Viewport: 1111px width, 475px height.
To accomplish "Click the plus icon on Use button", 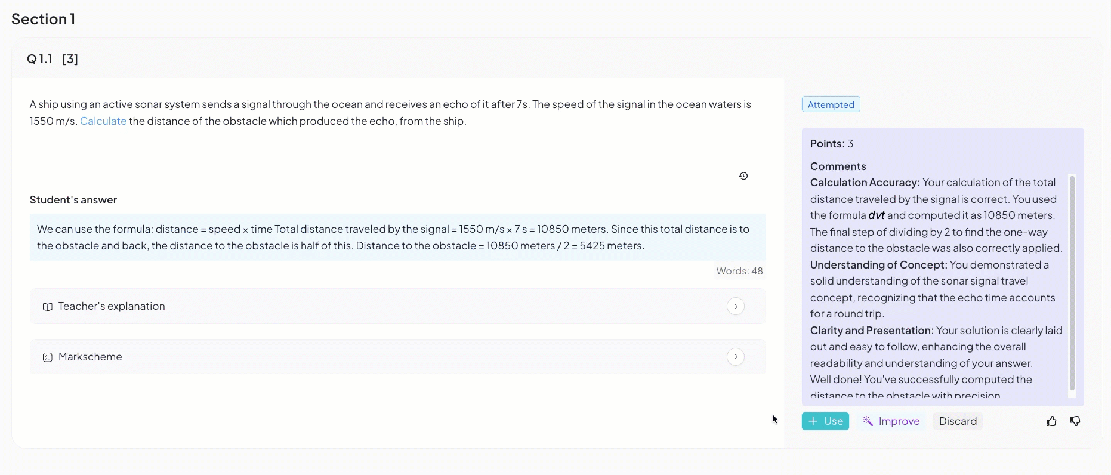I will pos(813,421).
